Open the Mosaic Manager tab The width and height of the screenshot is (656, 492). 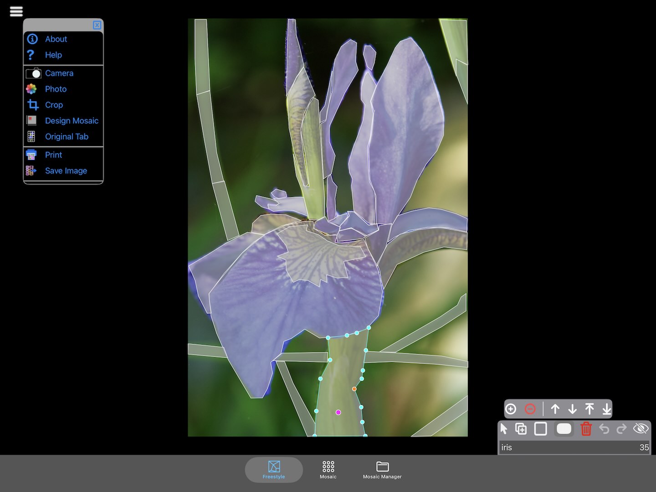point(382,470)
